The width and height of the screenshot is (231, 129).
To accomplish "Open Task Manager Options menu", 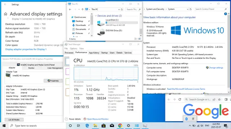I will click(x=74, y=49).
